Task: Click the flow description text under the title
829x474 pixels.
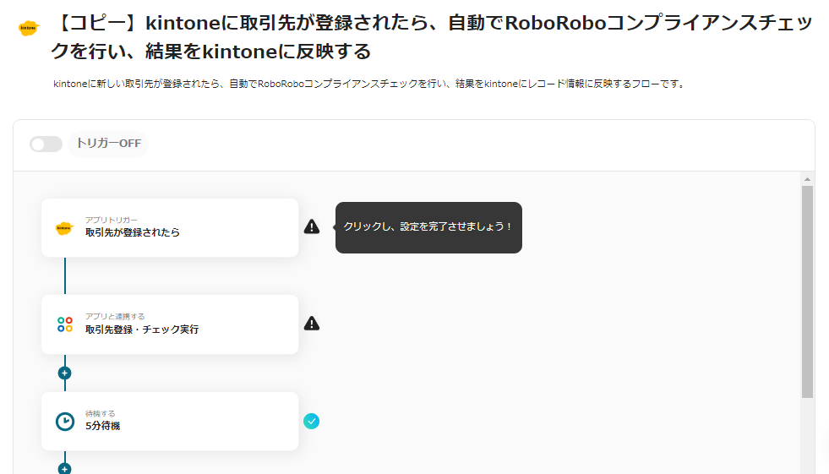Action: pos(368,84)
